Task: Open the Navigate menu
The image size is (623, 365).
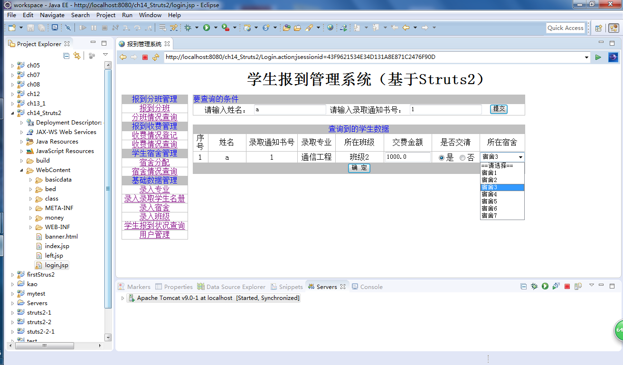Action: [52, 15]
